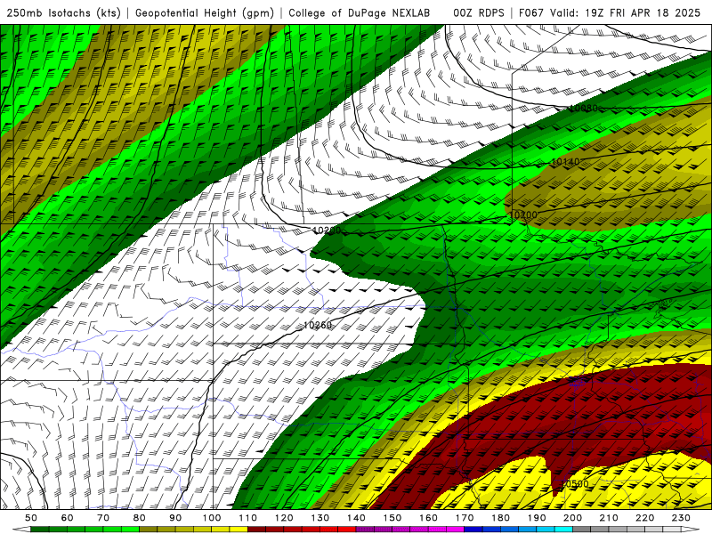The height and width of the screenshot is (534, 712).
Task: Click the 180 value on the color scale
Action: tap(500, 518)
